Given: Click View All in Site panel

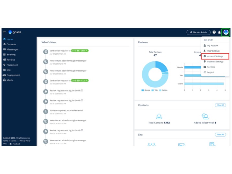Looking at the screenshot, I should tap(220, 135).
